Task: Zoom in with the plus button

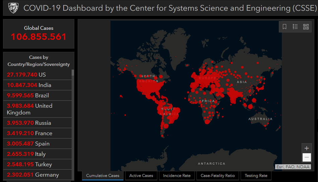Action: point(307,148)
